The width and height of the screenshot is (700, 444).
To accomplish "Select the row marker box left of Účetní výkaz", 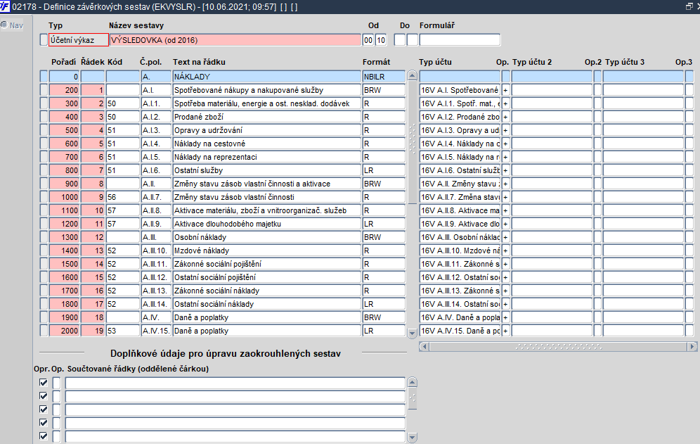I will [x=44, y=40].
